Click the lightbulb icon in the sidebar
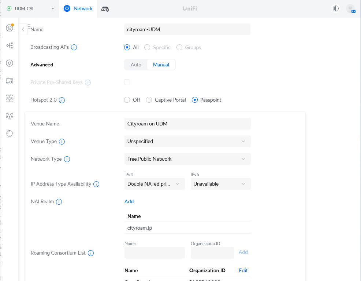The height and width of the screenshot is (281, 361). (x=10, y=134)
